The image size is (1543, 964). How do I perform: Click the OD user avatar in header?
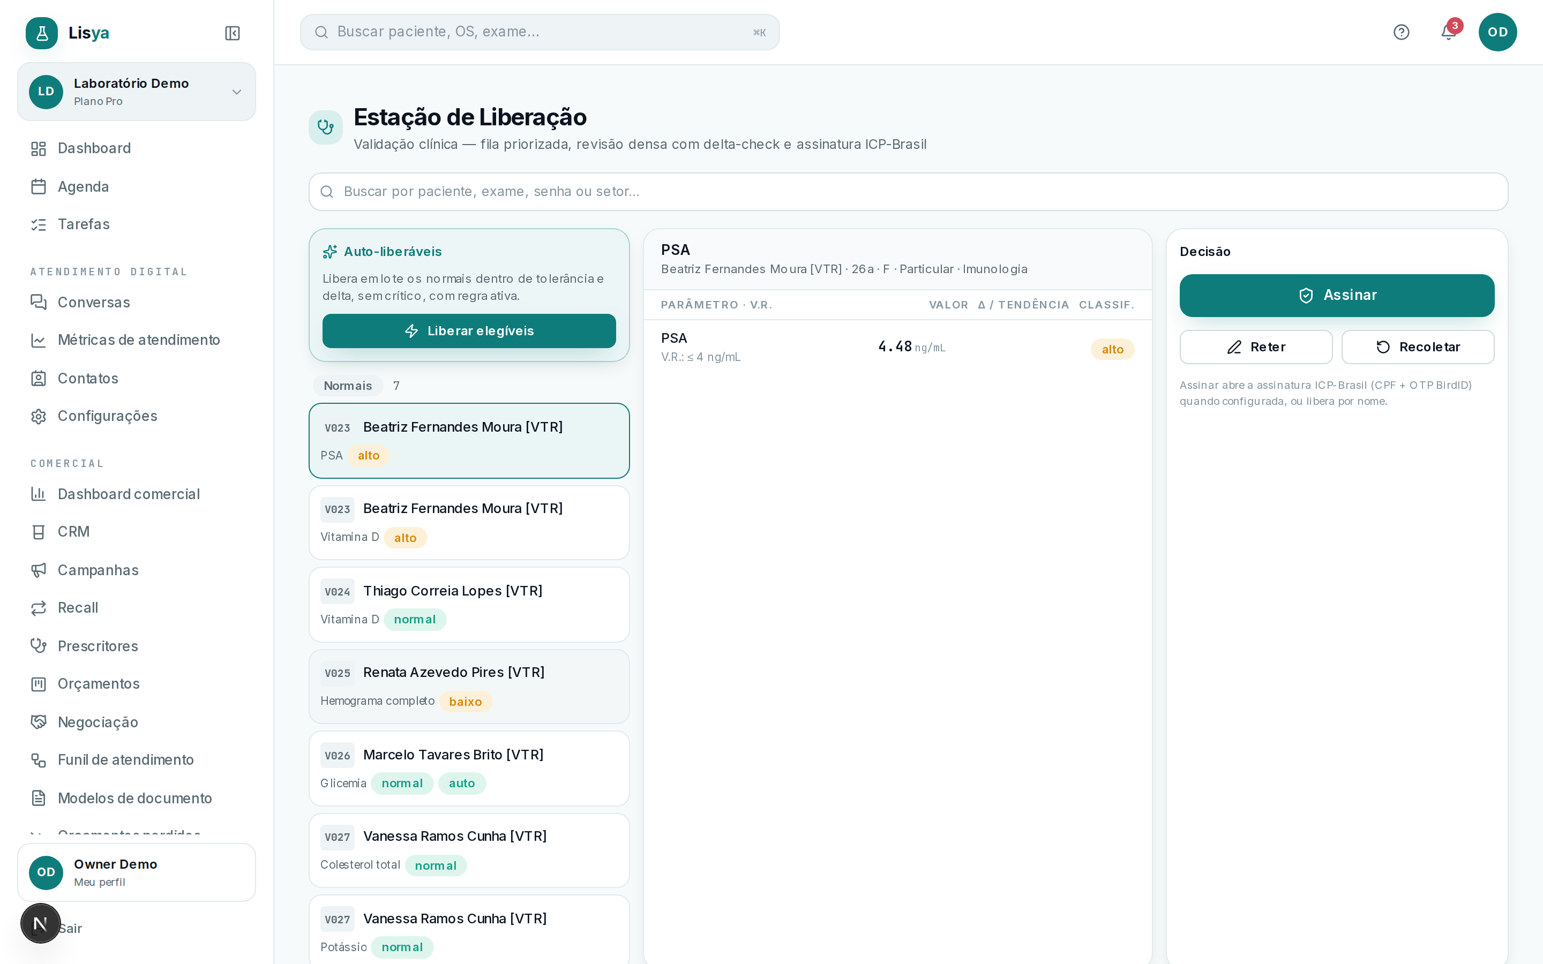click(1497, 32)
